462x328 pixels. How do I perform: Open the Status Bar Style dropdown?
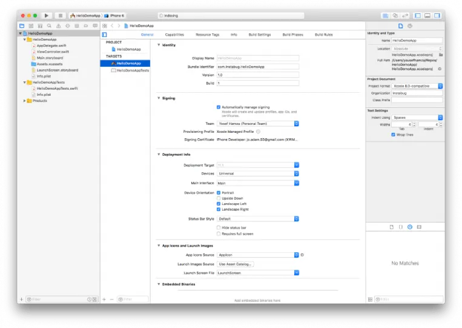point(258,219)
